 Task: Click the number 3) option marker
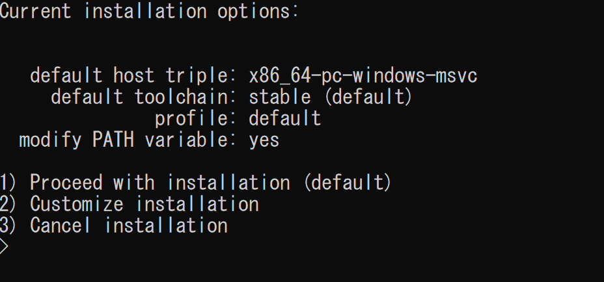[8, 225]
